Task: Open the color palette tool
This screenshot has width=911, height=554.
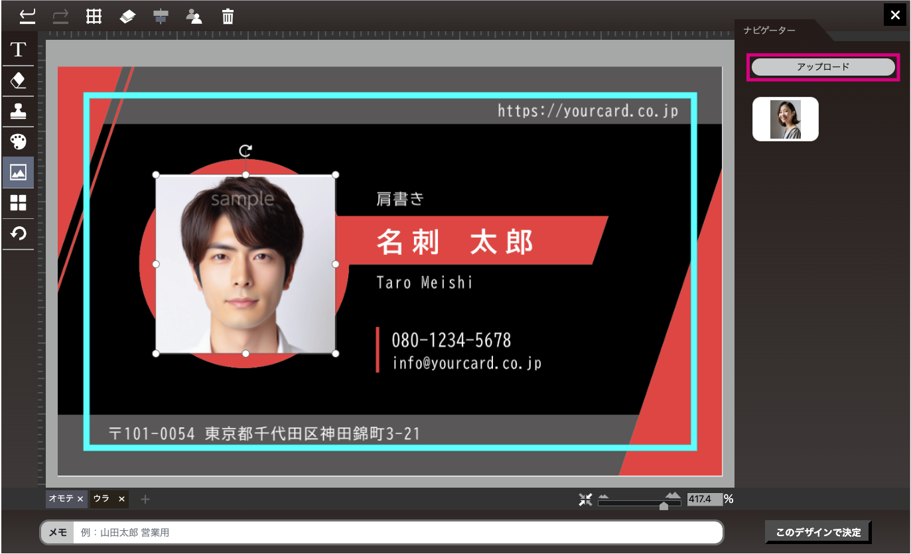Action: (19, 142)
